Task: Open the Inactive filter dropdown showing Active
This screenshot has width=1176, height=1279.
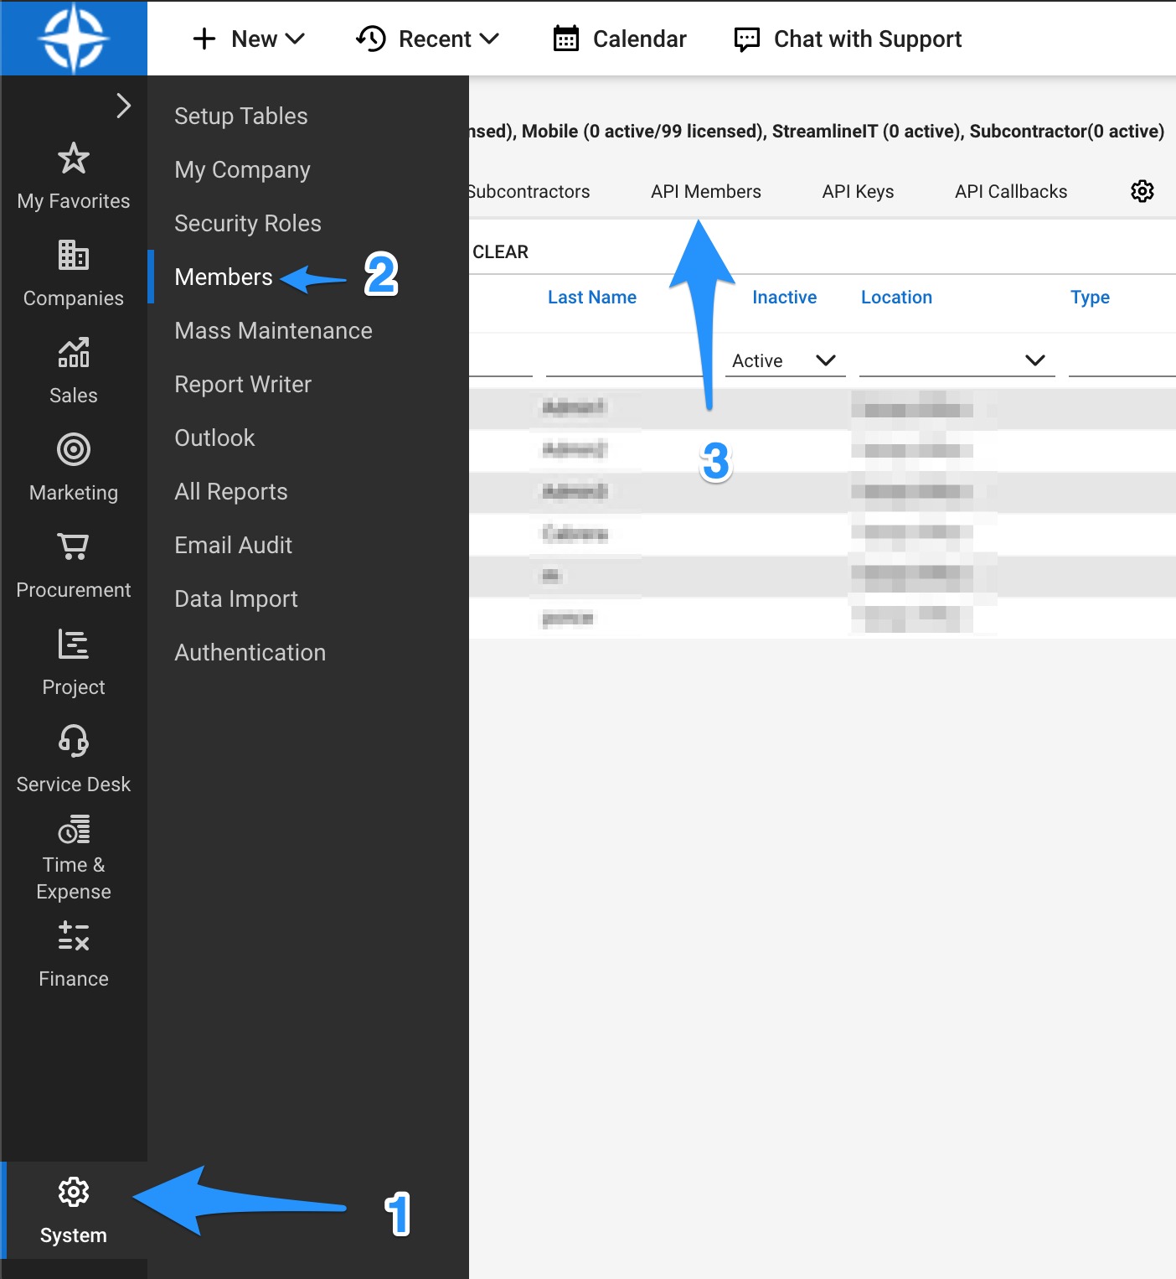Action: coord(785,360)
